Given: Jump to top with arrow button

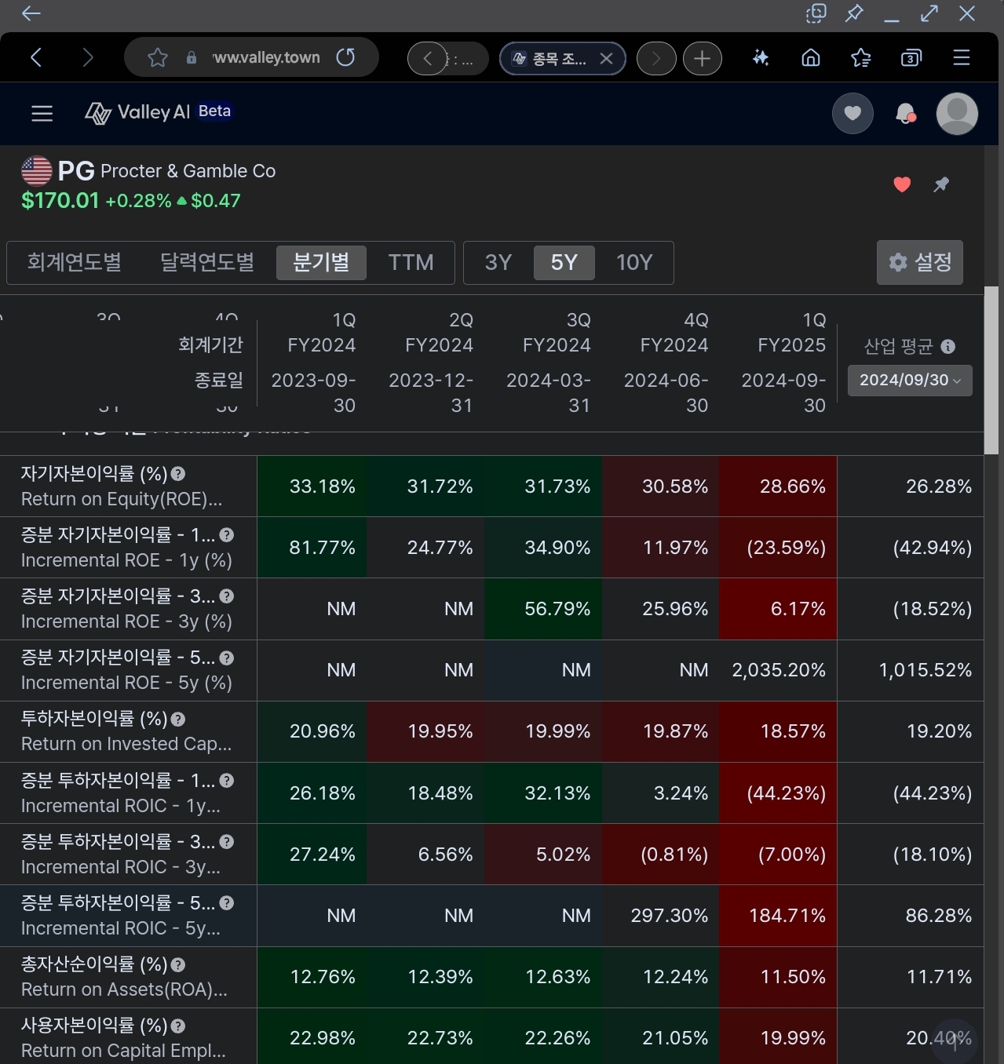Looking at the screenshot, I should (x=955, y=1040).
